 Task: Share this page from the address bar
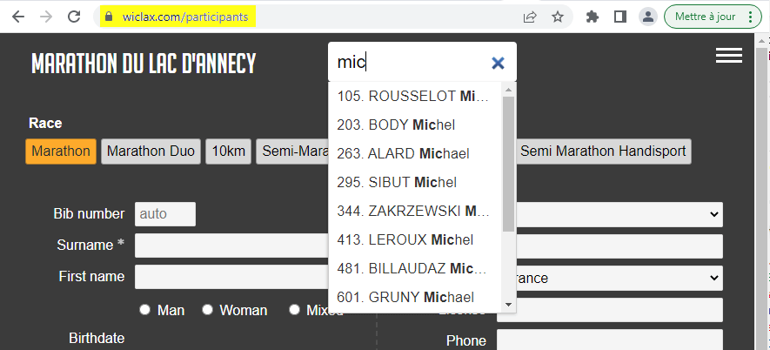click(x=530, y=17)
